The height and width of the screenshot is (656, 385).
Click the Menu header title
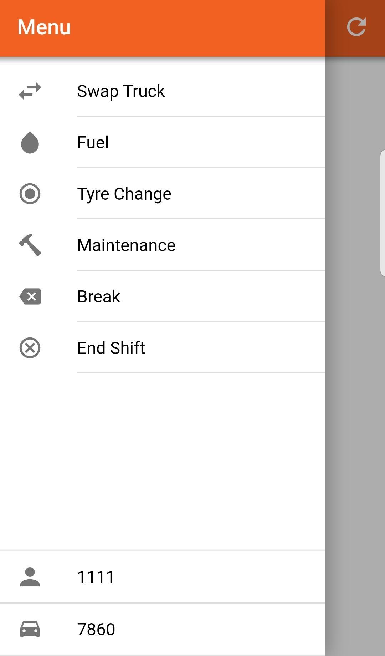pyautogui.click(x=44, y=27)
